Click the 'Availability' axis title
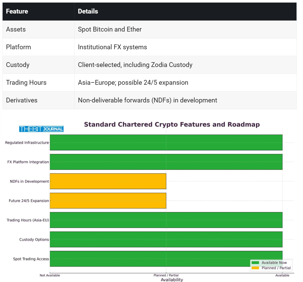303x282 pixels. point(172,280)
